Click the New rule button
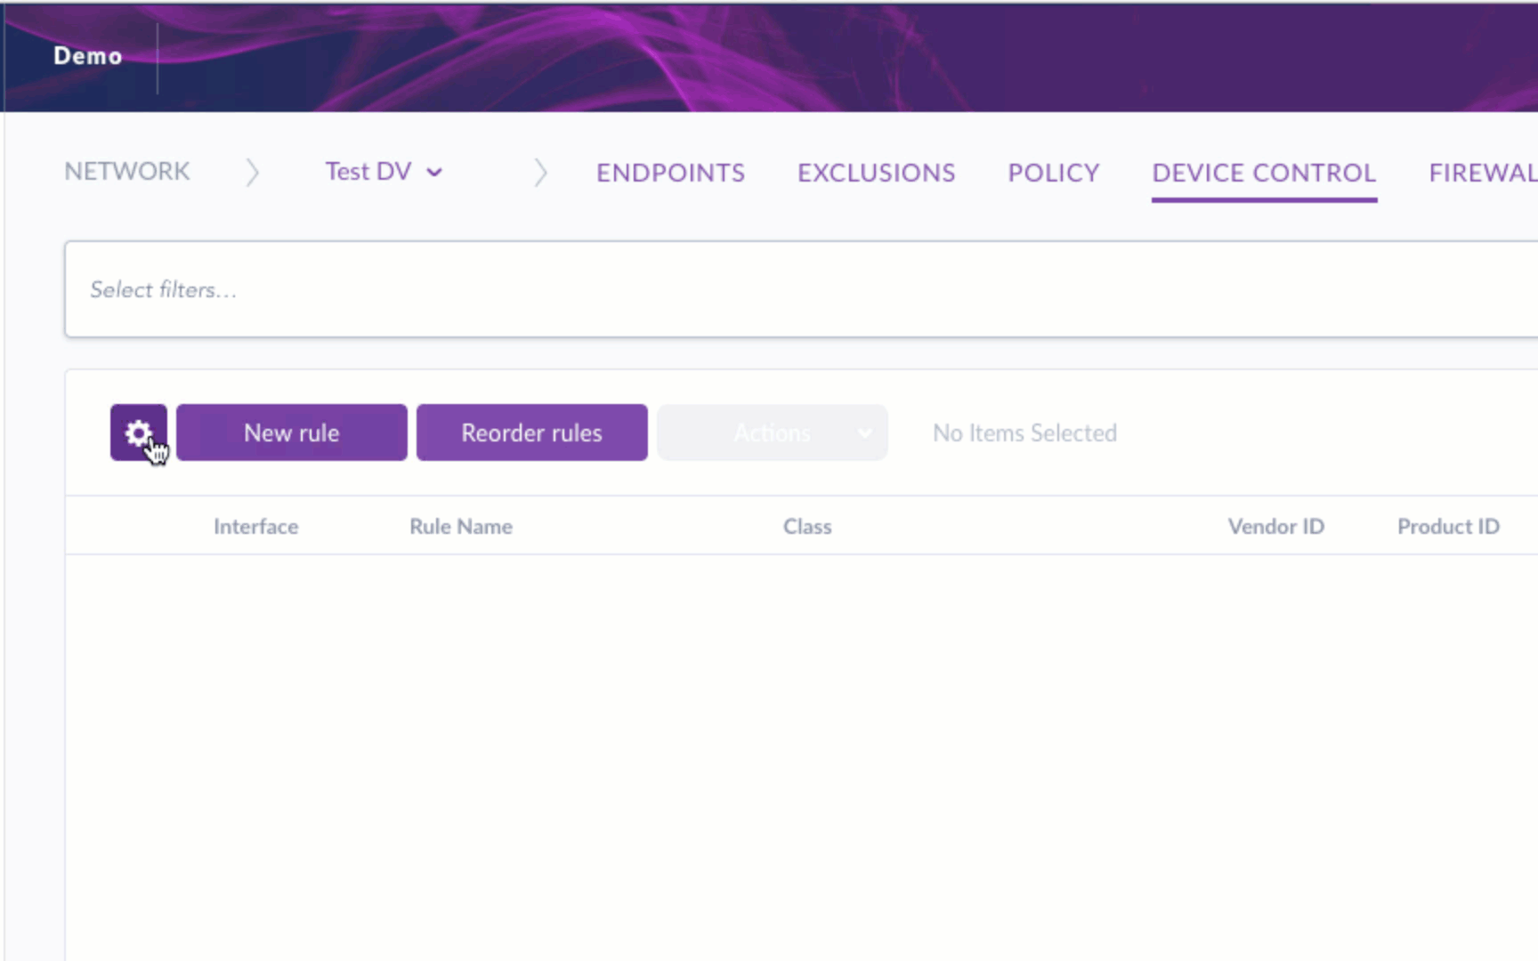This screenshot has width=1538, height=961. pos(291,432)
